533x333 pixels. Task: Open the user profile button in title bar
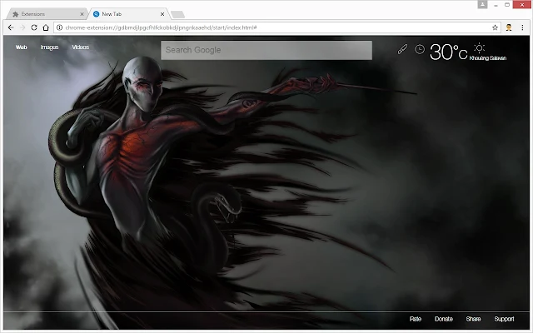click(482, 4)
